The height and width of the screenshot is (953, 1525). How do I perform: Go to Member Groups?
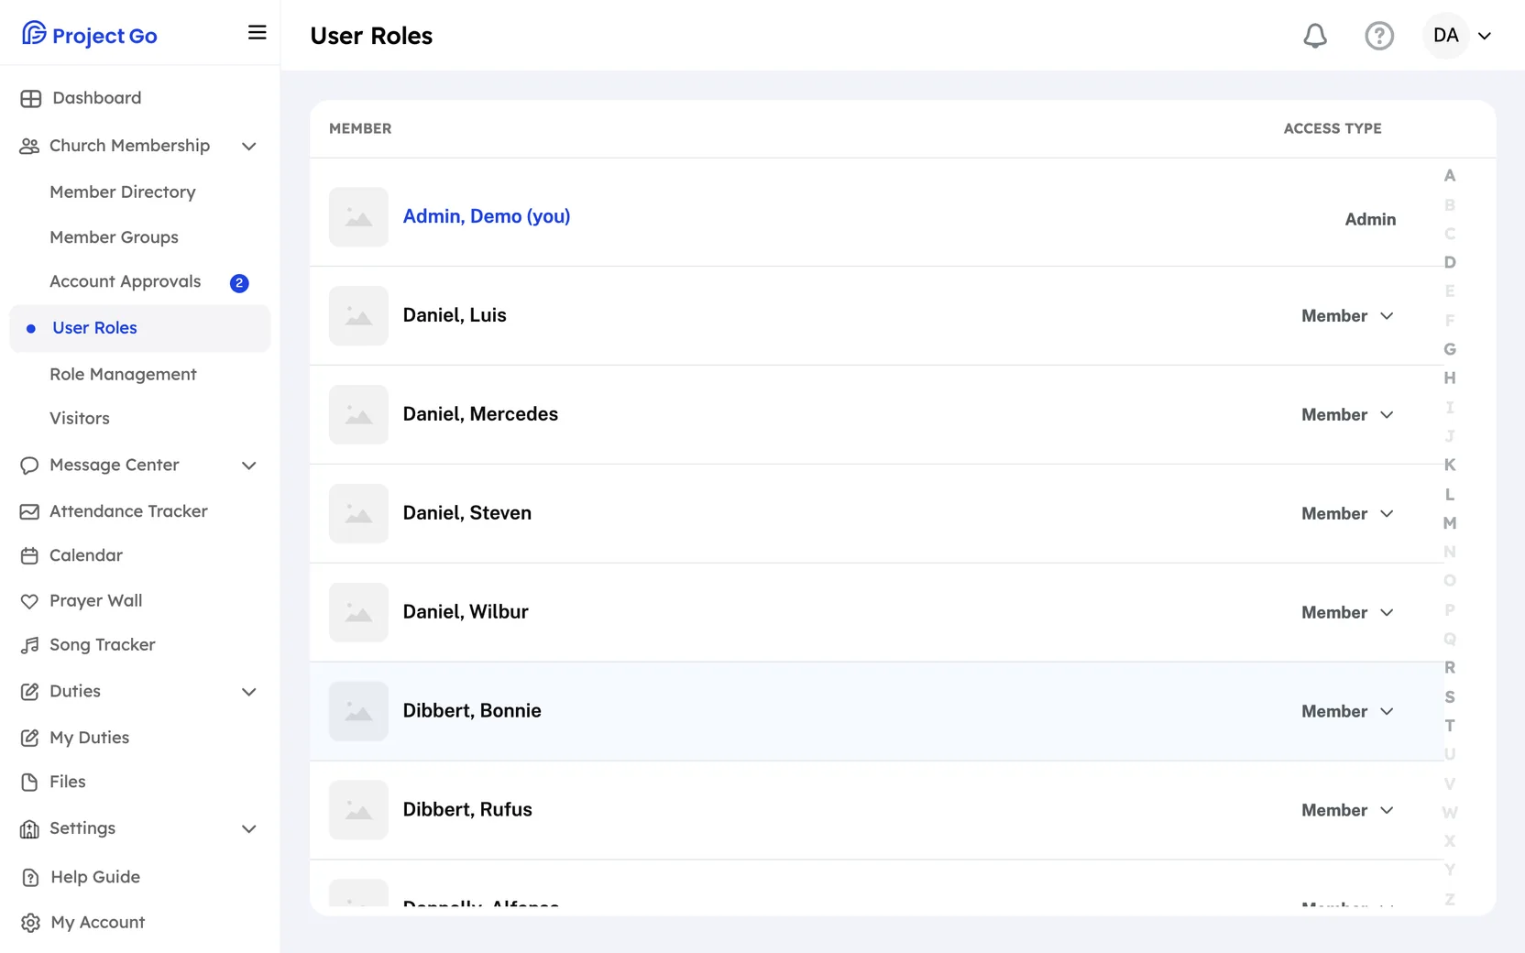[x=114, y=237]
